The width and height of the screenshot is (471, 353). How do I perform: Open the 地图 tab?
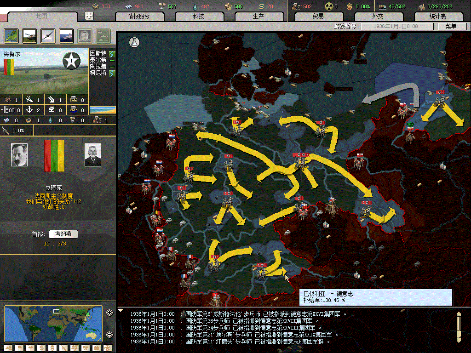click(42, 16)
